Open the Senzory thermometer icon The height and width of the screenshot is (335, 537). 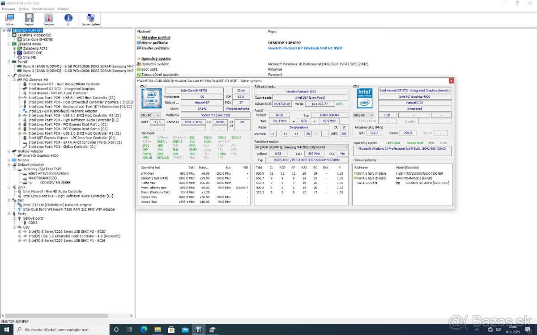(49, 19)
